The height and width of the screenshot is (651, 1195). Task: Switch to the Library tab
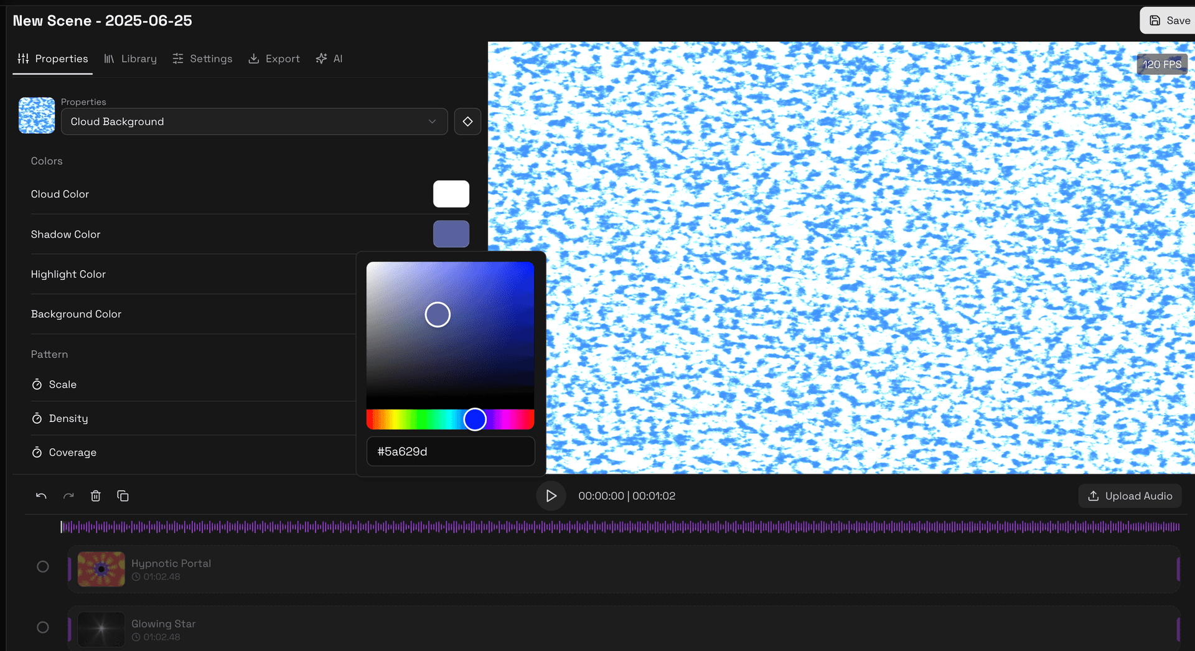coord(130,59)
